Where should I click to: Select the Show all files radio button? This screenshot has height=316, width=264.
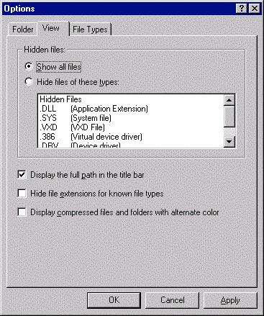(x=29, y=66)
